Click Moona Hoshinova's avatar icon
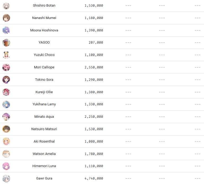The width and height of the screenshot is (204, 184). pos(6,30)
